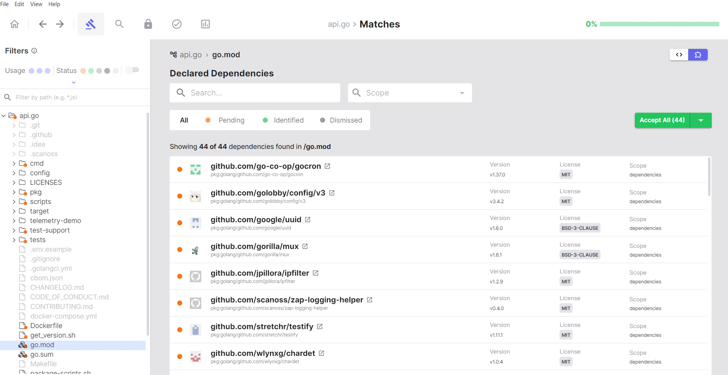Screen dimensions: 728x375
Task: Click the Filters info icon
Action: coord(34,51)
